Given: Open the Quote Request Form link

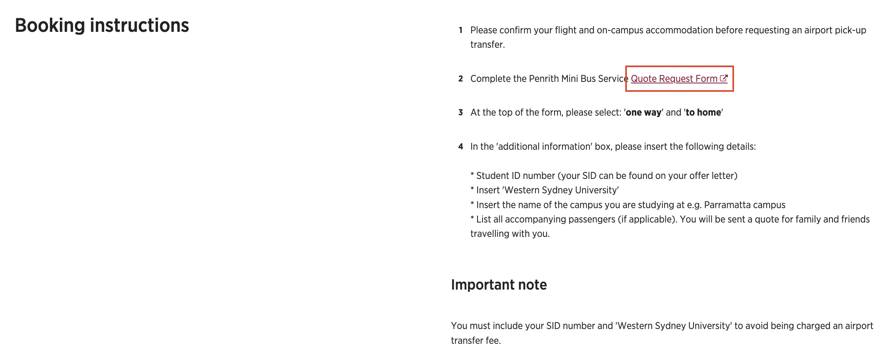Looking at the screenshot, I should click(674, 78).
